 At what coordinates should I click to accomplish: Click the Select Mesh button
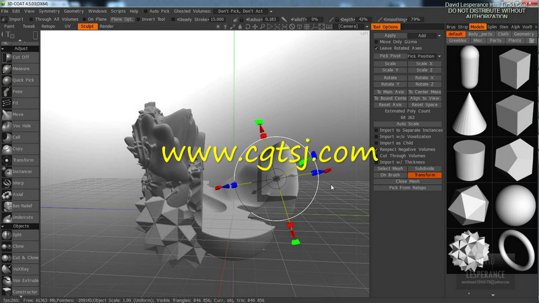[390, 169]
